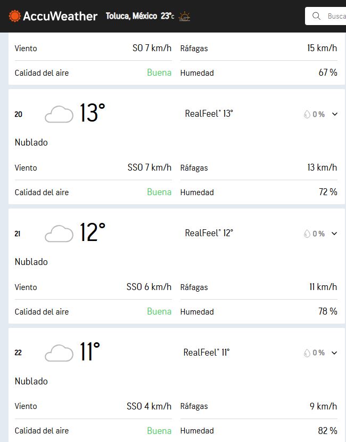Screen dimensions: 346x442
Task: Click the cloud icon for hour 20
Action: [x=59, y=114]
